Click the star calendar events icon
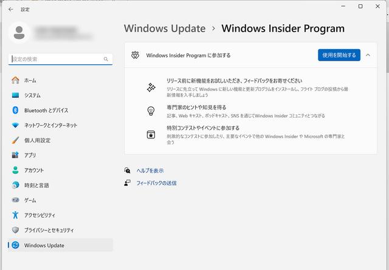The height and width of the screenshot is (270, 389). tap(151, 135)
